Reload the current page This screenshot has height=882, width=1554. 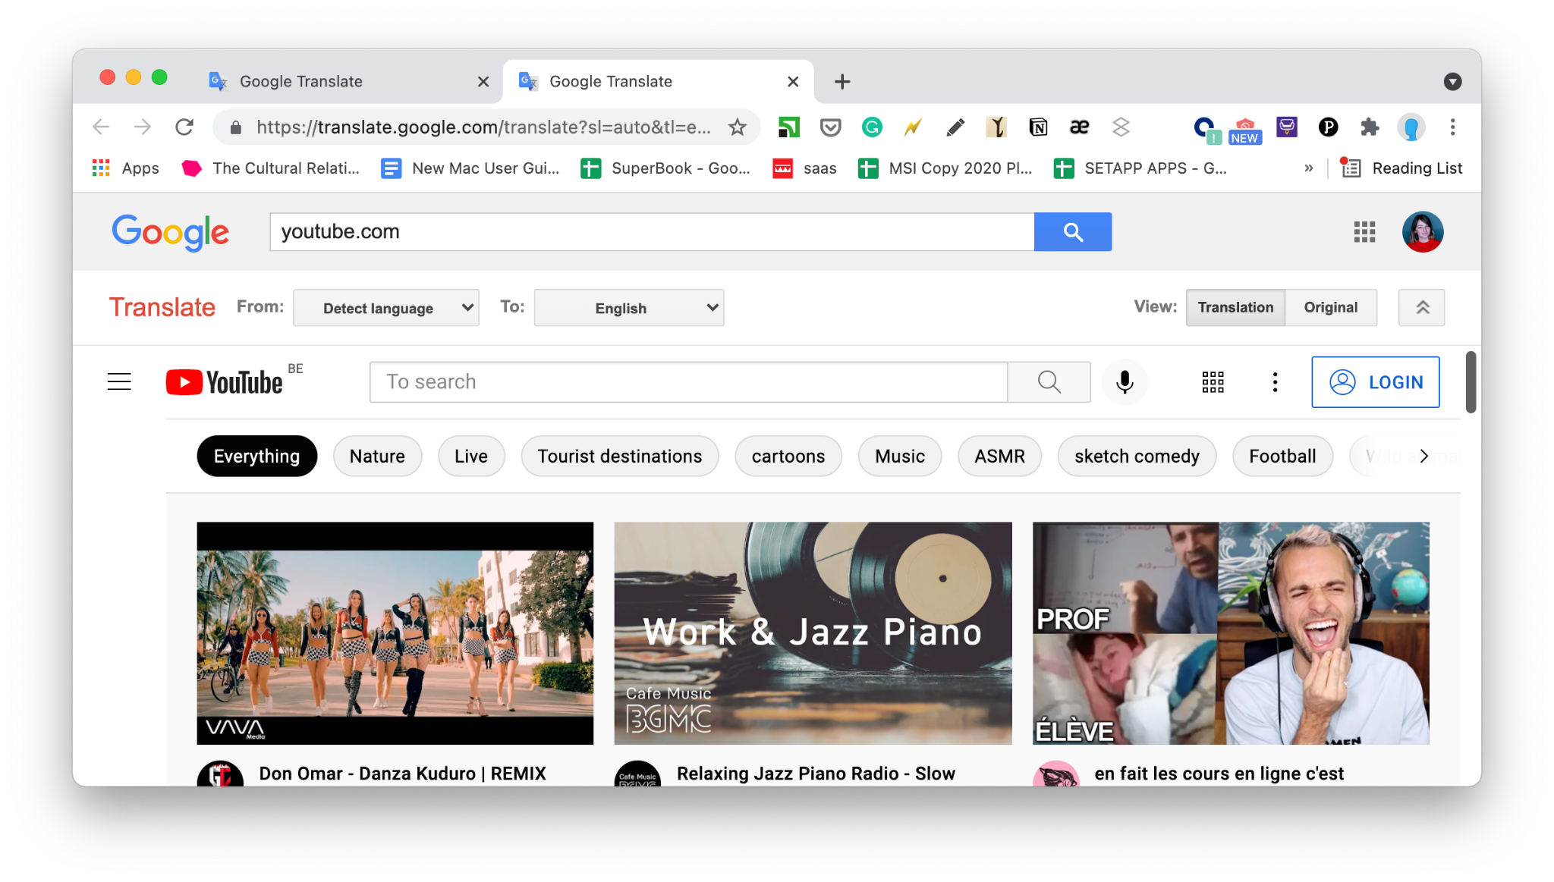point(184,127)
